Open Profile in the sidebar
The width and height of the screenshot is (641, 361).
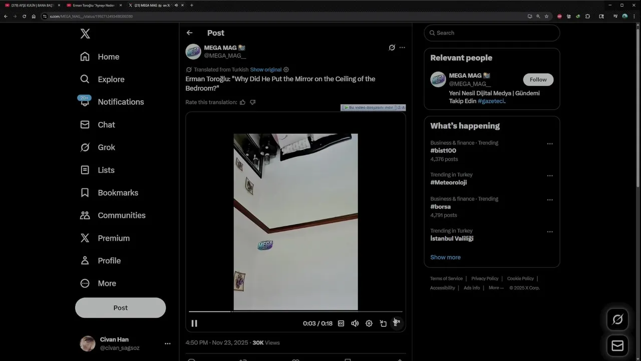pyautogui.click(x=100, y=261)
